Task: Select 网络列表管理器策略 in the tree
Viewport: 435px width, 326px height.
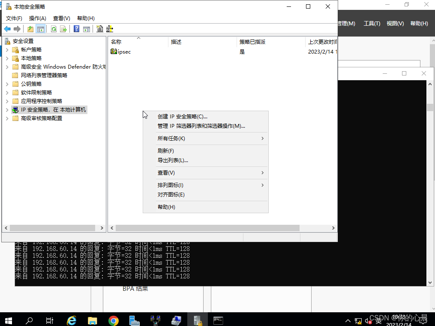Action: (x=44, y=75)
